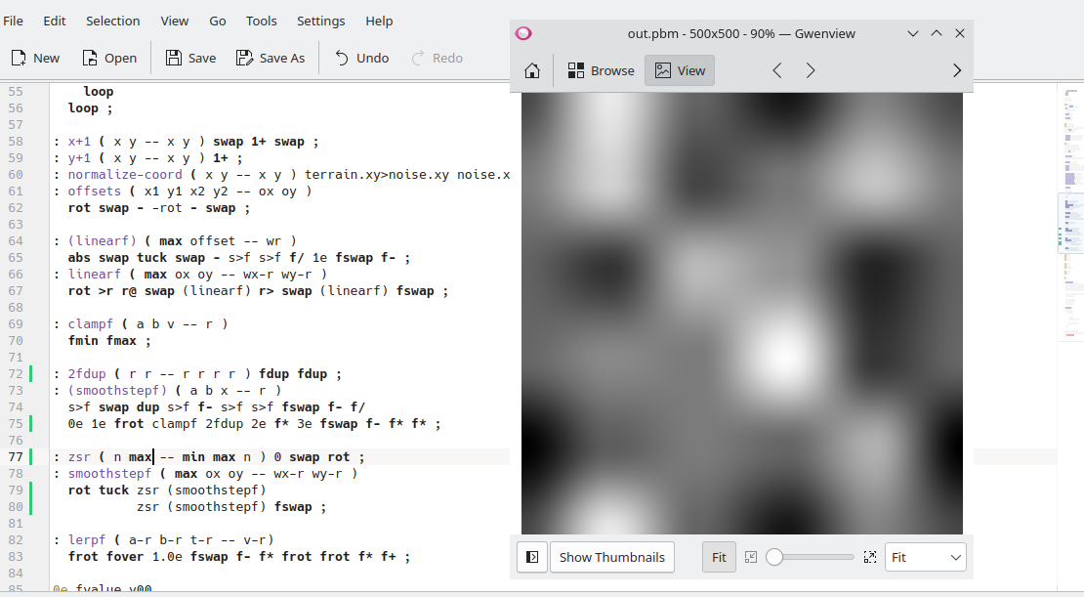The image size is (1084, 597).
Task: Open the Selection menu
Action: coord(112,21)
